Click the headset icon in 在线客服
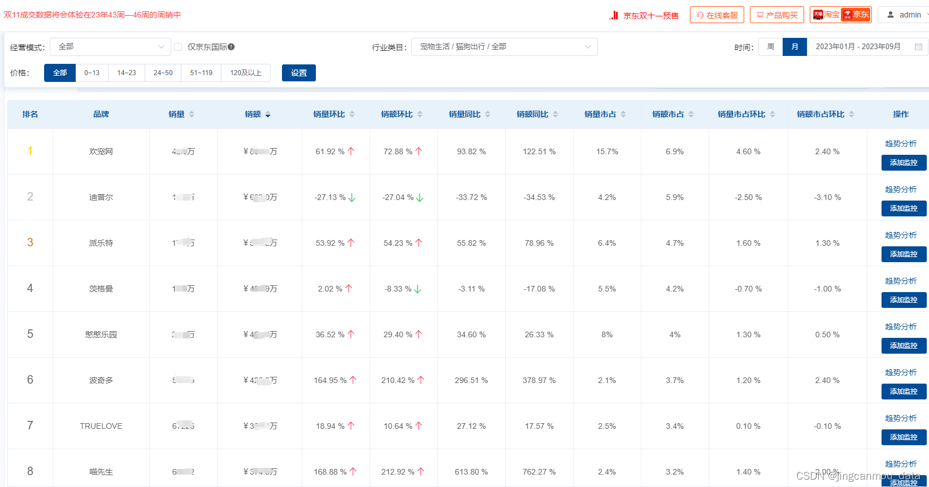 point(700,15)
